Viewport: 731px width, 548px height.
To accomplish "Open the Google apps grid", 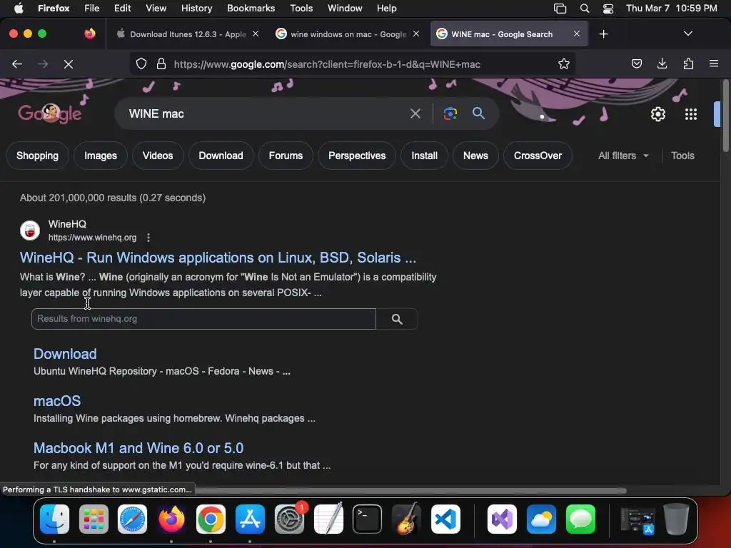I will (691, 114).
